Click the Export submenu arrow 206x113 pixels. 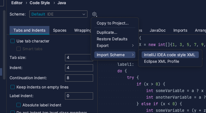tap(133, 45)
